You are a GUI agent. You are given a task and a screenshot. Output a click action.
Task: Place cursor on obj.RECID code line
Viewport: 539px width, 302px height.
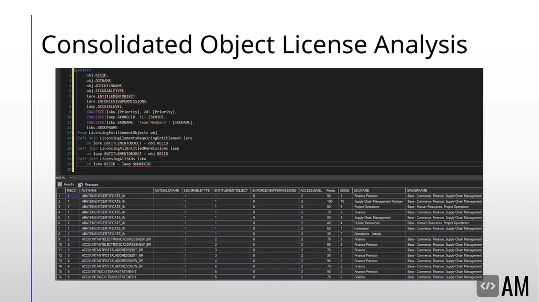click(x=97, y=75)
